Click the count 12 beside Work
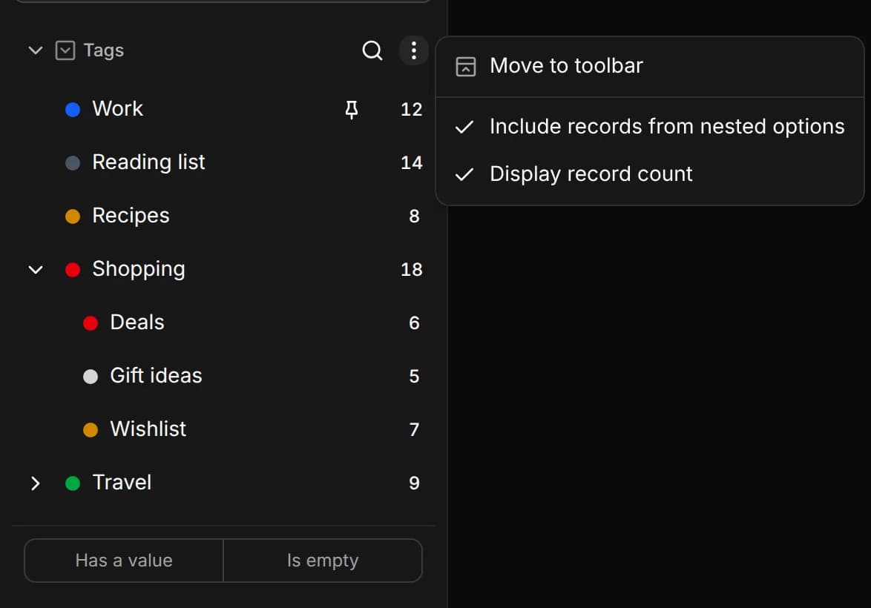Viewport: 871px width, 608px height. tap(412, 110)
